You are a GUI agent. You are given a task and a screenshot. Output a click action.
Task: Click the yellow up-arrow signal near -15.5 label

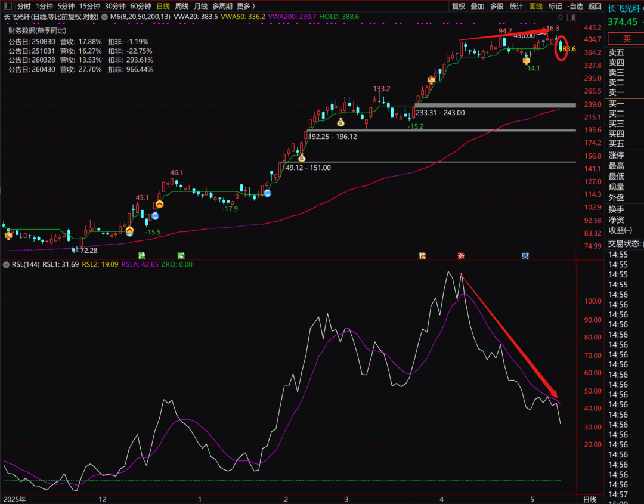(x=130, y=231)
